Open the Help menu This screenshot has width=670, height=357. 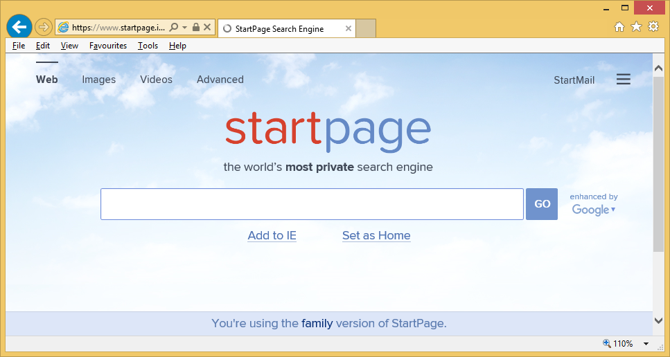point(177,46)
